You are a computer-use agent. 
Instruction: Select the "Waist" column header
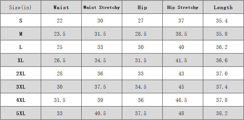[x=61, y=7]
